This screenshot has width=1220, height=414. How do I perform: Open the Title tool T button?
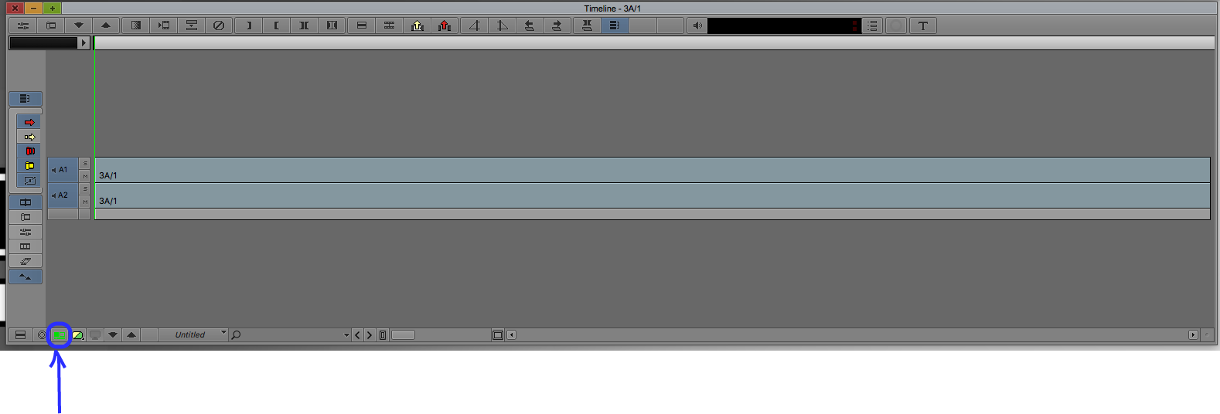[x=922, y=25]
